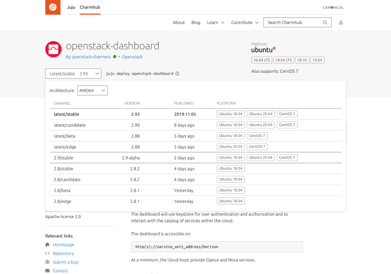This screenshot has height=274, width=391.
Task: Click the search magnifier icon
Action: pos(325,22)
